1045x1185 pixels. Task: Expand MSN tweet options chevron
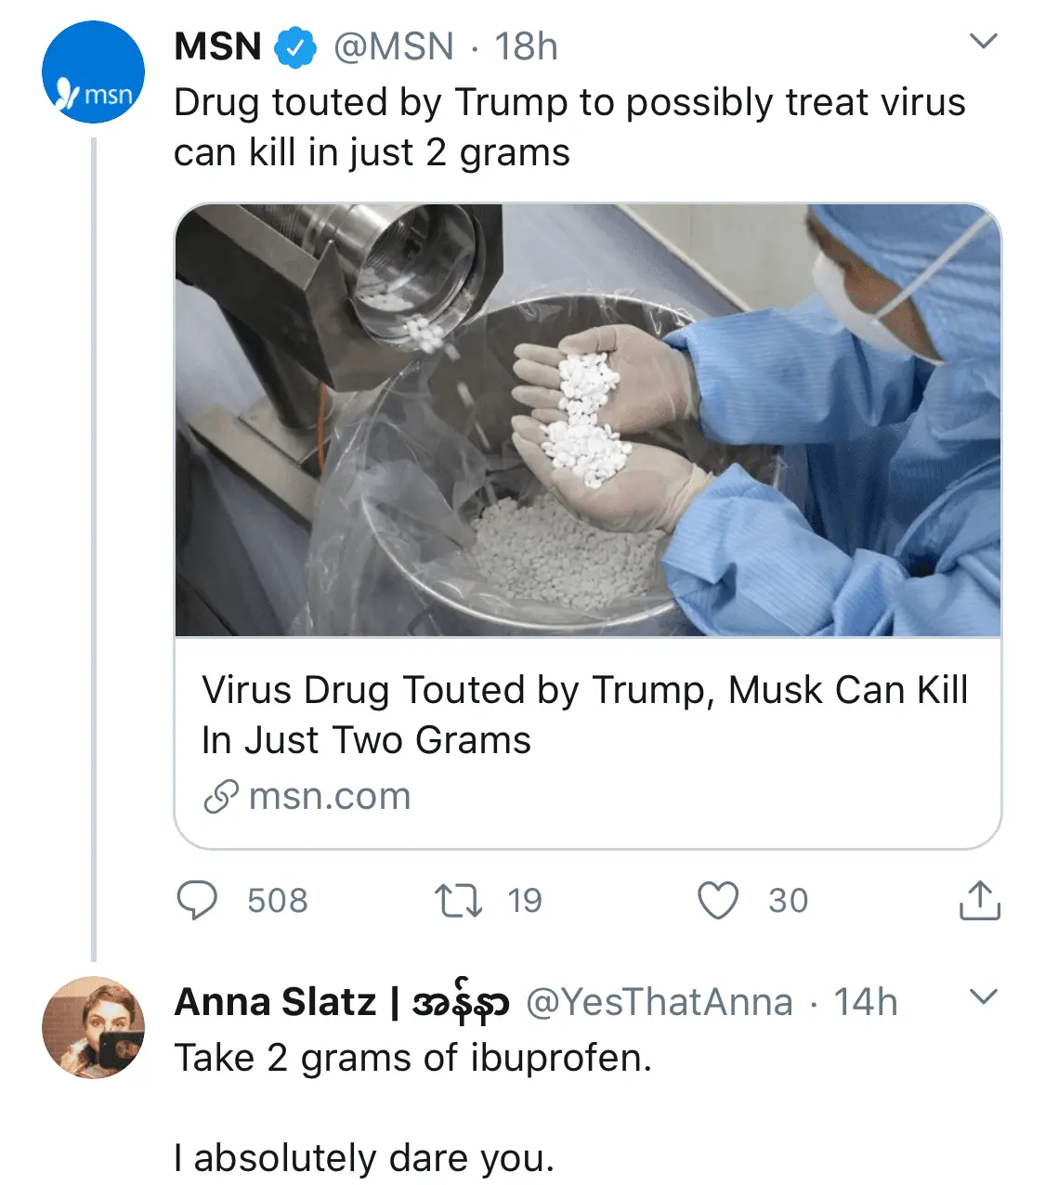point(983,41)
